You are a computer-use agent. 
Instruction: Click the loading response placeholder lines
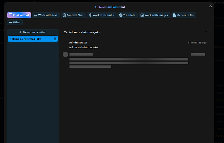[x=129, y=61]
